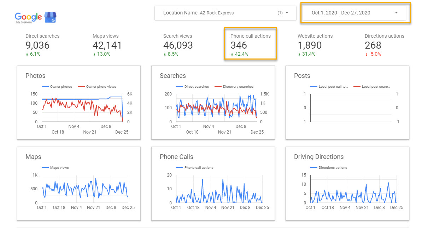Screen dimensions: 422x228
Task: Open the date range selector
Action: coord(354,13)
